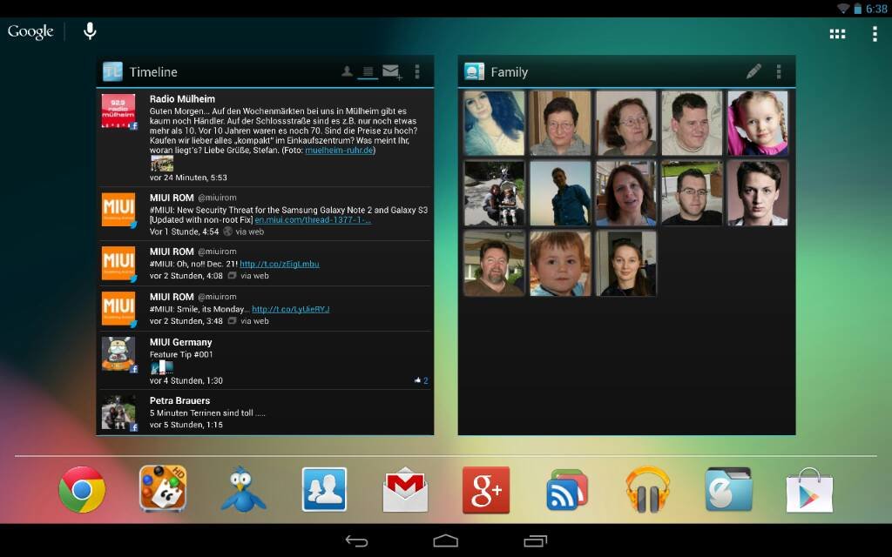Viewport: 892px width, 557px height.
Task: Open the 'Feature Tip #001' post text
Action: pyautogui.click(x=181, y=354)
